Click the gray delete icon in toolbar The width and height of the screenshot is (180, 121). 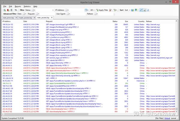(x=11, y=10)
